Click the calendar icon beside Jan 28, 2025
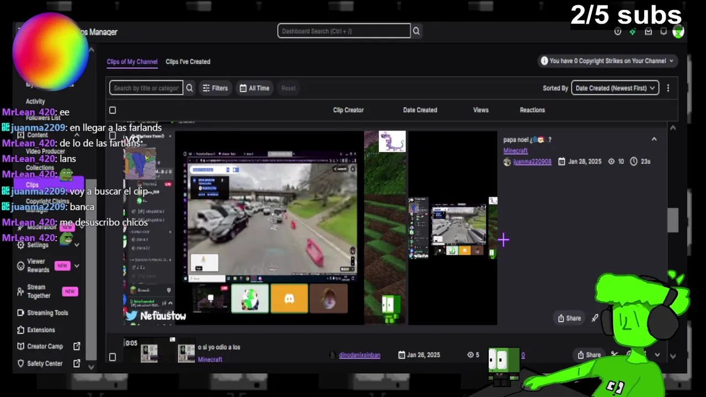 (x=561, y=162)
